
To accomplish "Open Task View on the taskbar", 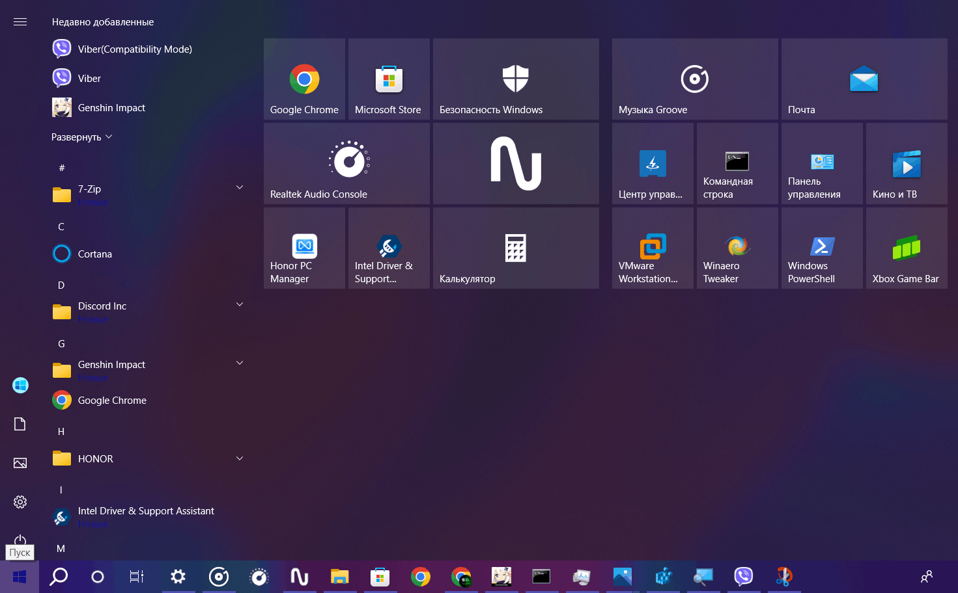I will (137, 577).
